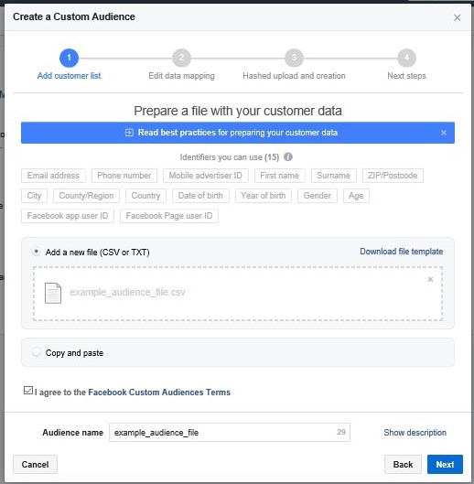Viewport: 474px width, 484px height.
Task: Select the Copy and paste radio option
Action: (x=37, y=352)
